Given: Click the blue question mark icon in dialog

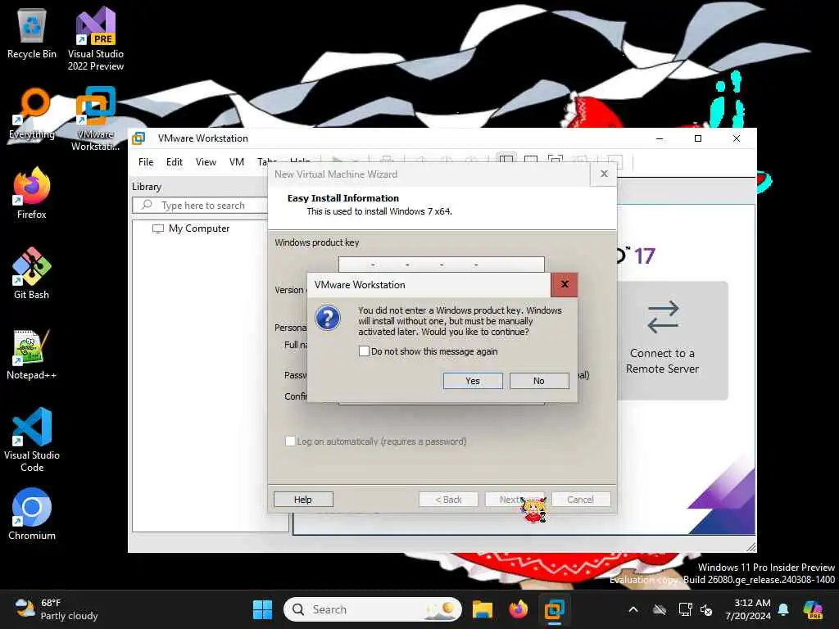Looking at the screenshot, I should pyautogui.click(x=328, y=319).
